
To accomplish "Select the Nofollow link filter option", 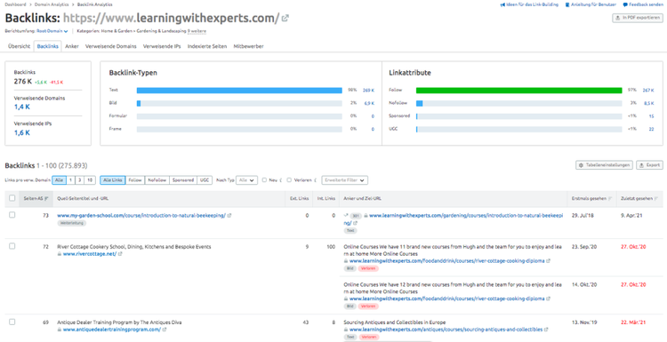I will [x=157, y=180].
